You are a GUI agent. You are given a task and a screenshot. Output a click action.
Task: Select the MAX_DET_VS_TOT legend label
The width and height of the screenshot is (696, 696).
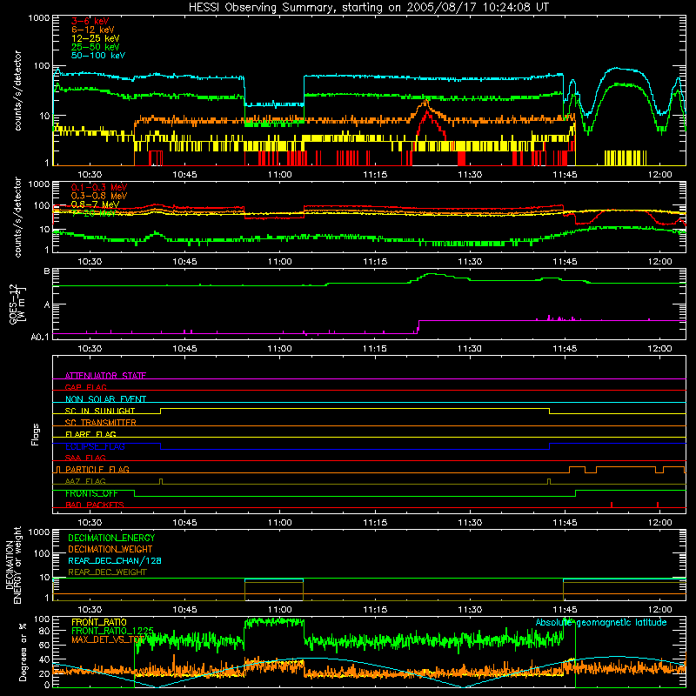[x=108, y=639]
